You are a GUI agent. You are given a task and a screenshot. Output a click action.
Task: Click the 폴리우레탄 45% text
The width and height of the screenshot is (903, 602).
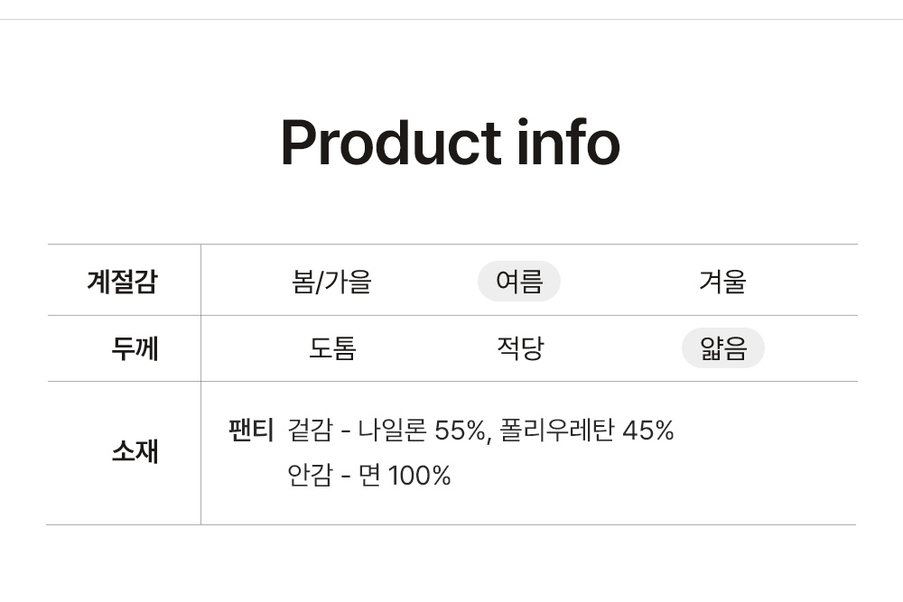pyautogui.click(x=586, y=430)
